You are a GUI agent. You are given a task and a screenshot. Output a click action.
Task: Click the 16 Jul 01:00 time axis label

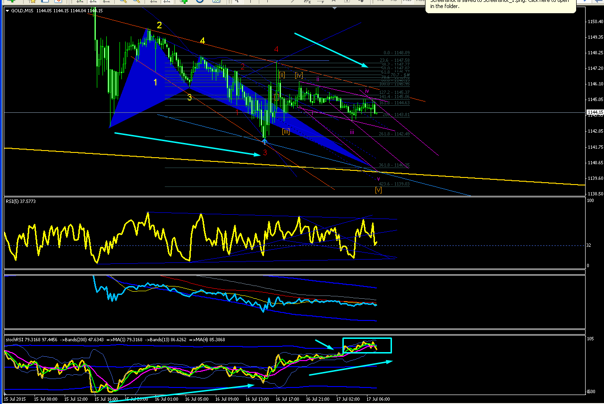tap(167, 399)
